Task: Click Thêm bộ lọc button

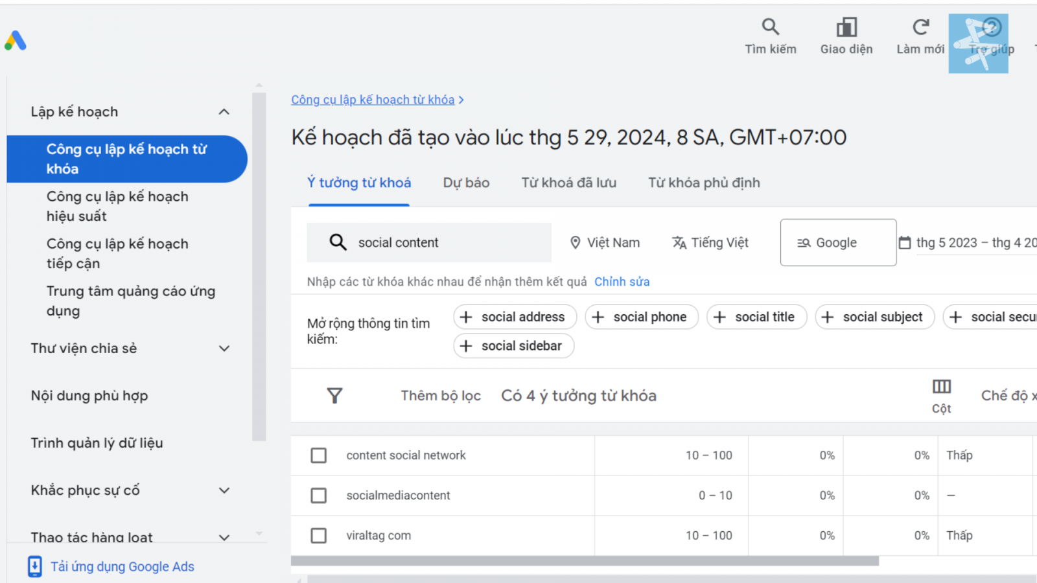Action: coord(441,396)
